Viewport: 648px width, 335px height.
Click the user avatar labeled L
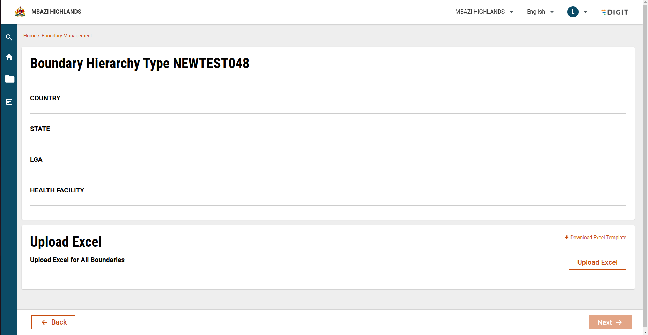coord(573,12)
